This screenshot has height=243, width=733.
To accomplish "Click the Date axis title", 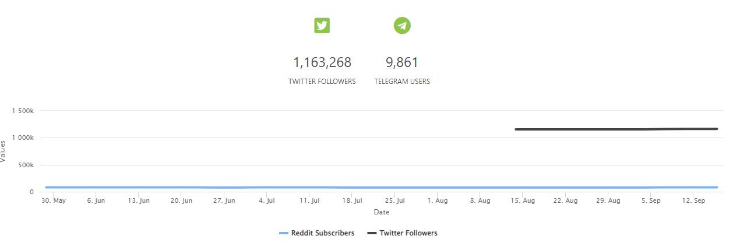I will coord(382,212).
